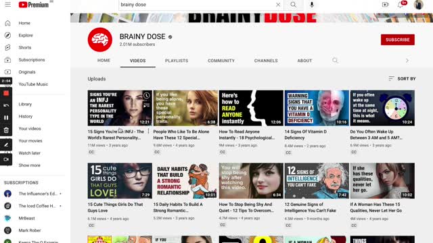Open 12 Genuine Signs of Intelligence title
The image size is (433, 243).
click(x=311, y=207)
